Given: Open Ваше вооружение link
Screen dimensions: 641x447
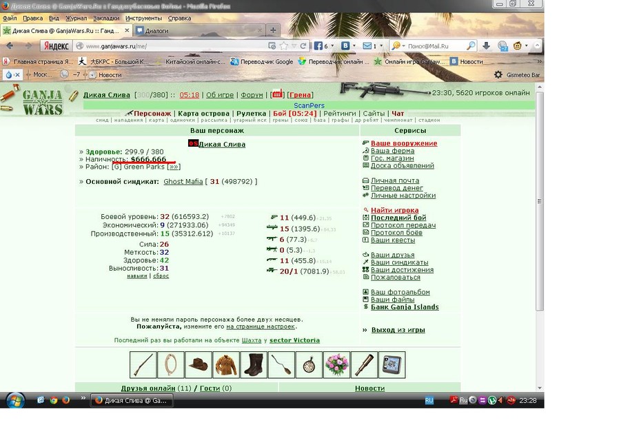Looking at the screenshot, I should pyautogui.click(x=404, y=143).
